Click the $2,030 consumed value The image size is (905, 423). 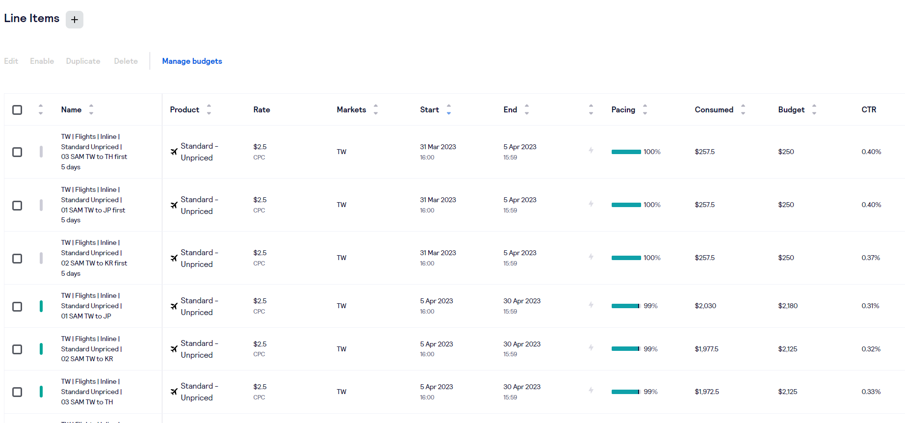[x=705, y=306]
